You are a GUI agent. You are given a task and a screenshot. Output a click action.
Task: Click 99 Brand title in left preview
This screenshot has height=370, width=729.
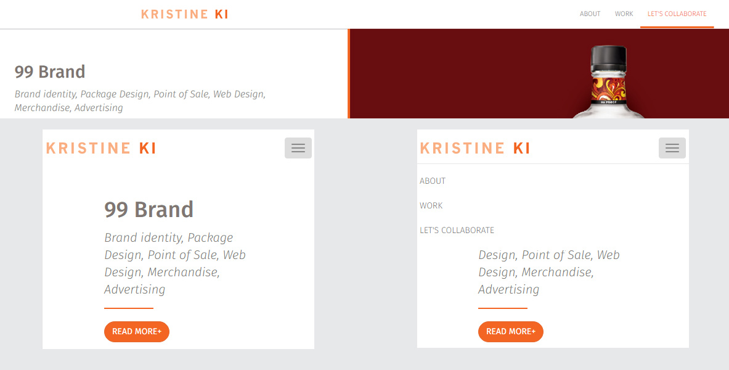click(149, 210)
